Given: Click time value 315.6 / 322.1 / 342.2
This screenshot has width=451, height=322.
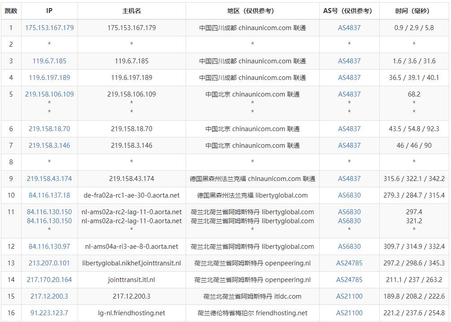Looking at the screenshot, I should (414, 179).
